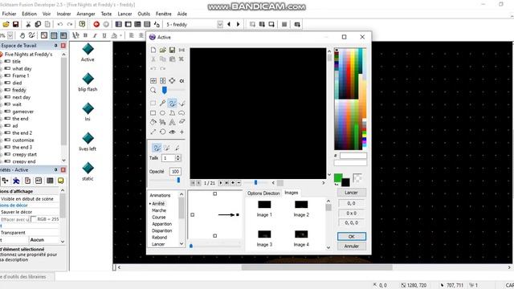Select the color picker eyedropper tool
The width and height of the screenshot is (514, 289).
162,104
